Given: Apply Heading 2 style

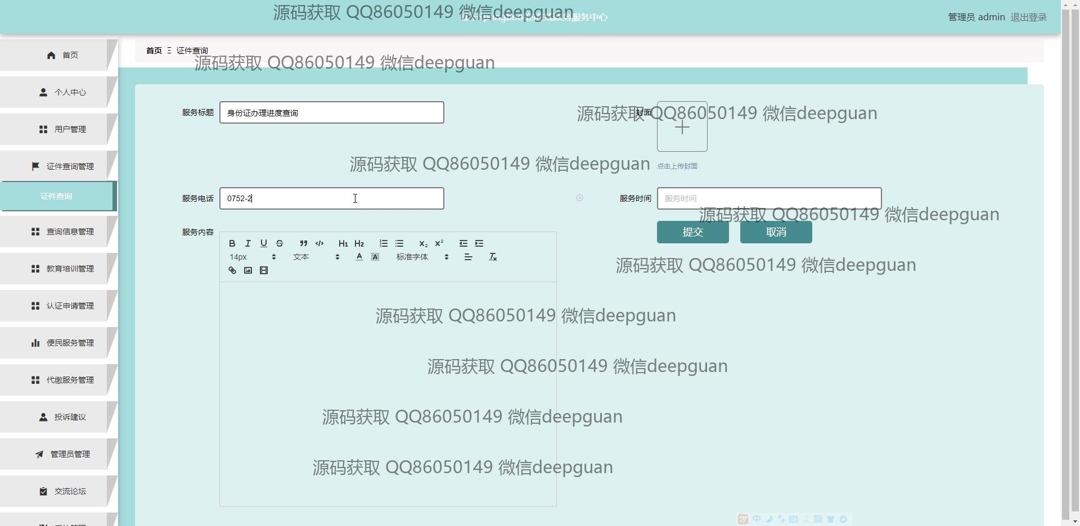Looking at the screenshot, I should point(359,243).
